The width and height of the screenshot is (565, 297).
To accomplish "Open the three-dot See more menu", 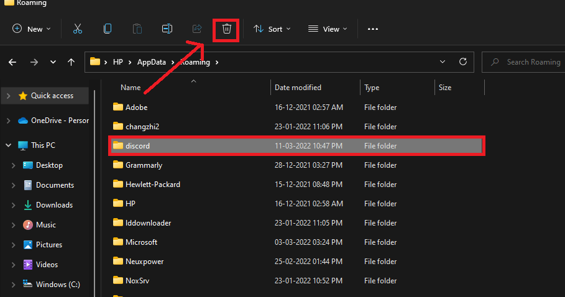I will (x=373, y=29).
